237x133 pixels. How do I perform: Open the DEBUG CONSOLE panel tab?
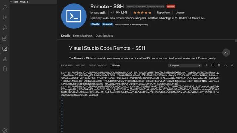(x=98, y=65)
